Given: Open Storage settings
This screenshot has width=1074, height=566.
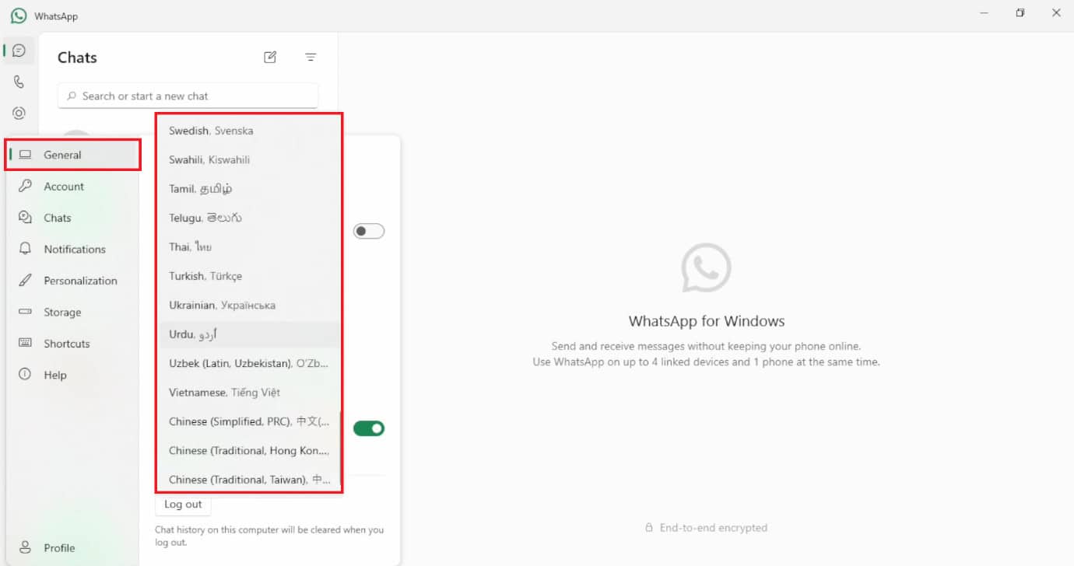Looking at the screenshot, I should pos(73,312).
